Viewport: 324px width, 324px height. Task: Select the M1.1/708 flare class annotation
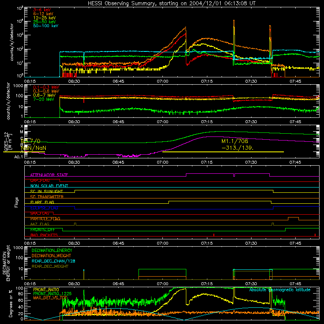pyautogui.click(x=235, y=141)
